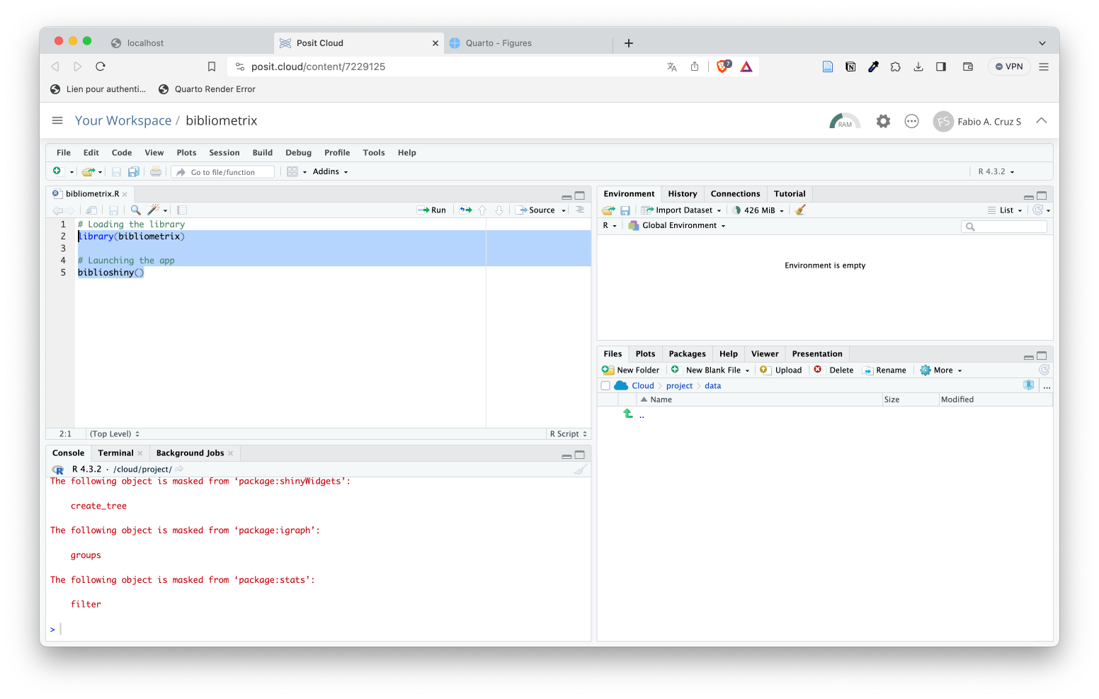
Task: Click the project breadcrumb link
Action: [679, 386]
